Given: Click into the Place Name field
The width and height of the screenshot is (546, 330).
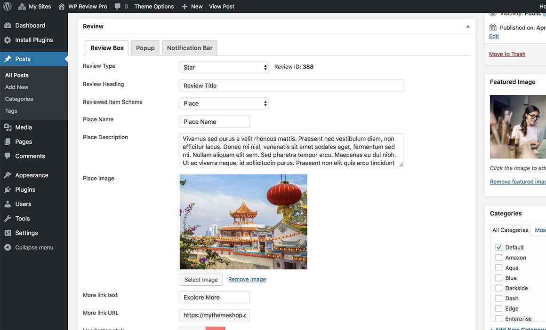Looking at the screenshot, I should [215, 122].
